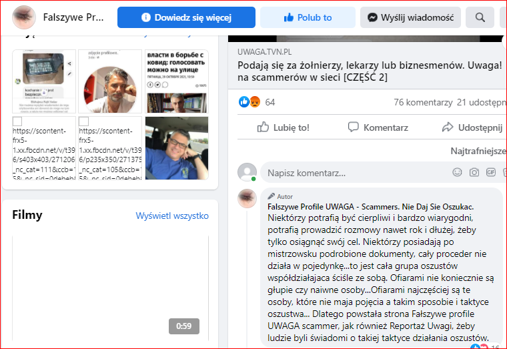The width and height of the screenshot is (507, 349).
Task: Click the blue like reaction icon beside 64
Action: (x=244, y=102)
